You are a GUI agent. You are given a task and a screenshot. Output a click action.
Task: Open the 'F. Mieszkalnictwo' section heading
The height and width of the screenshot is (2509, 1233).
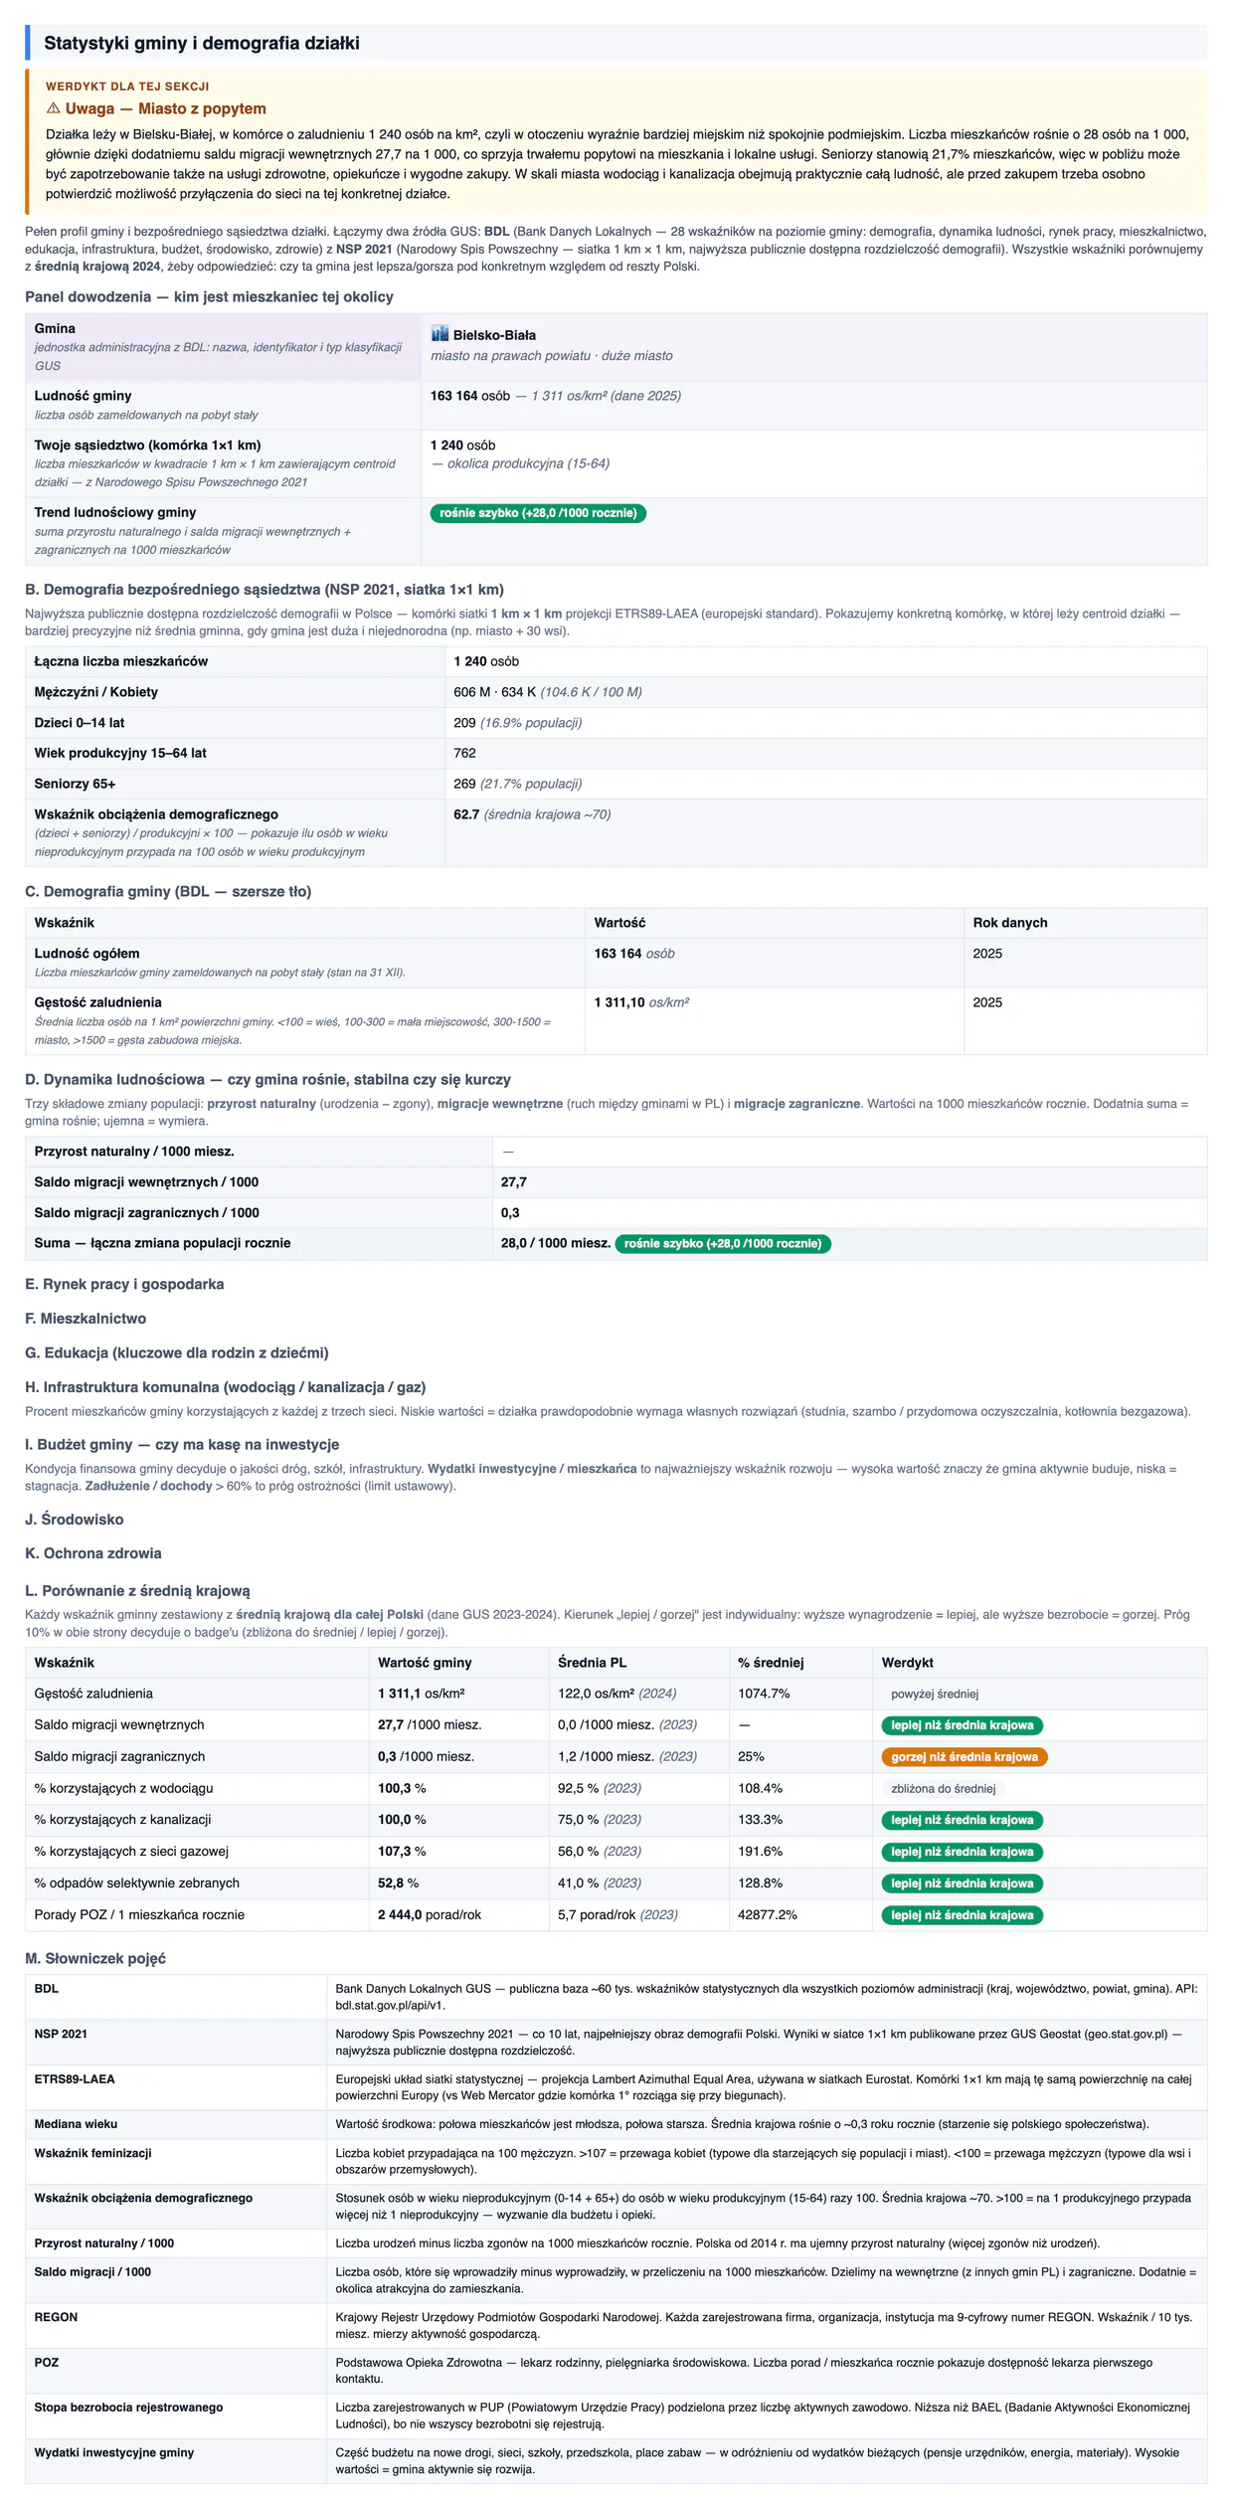tap(86, 1319)
